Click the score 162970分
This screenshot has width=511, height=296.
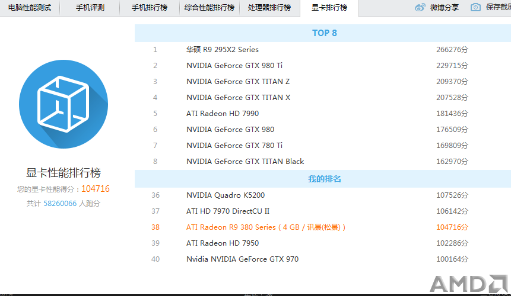[x=452, y=162]
